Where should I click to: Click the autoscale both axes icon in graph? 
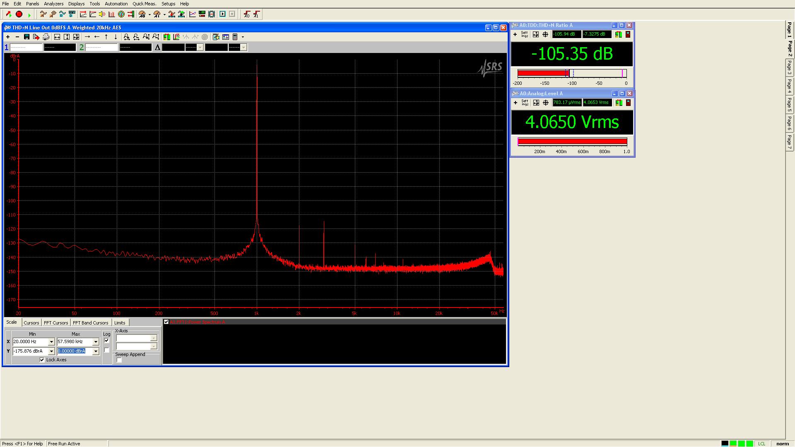(x=76, y=37)
